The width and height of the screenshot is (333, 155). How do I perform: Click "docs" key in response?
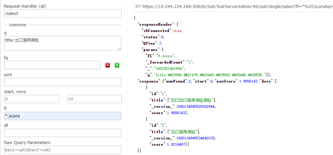(x=265, y=81)
